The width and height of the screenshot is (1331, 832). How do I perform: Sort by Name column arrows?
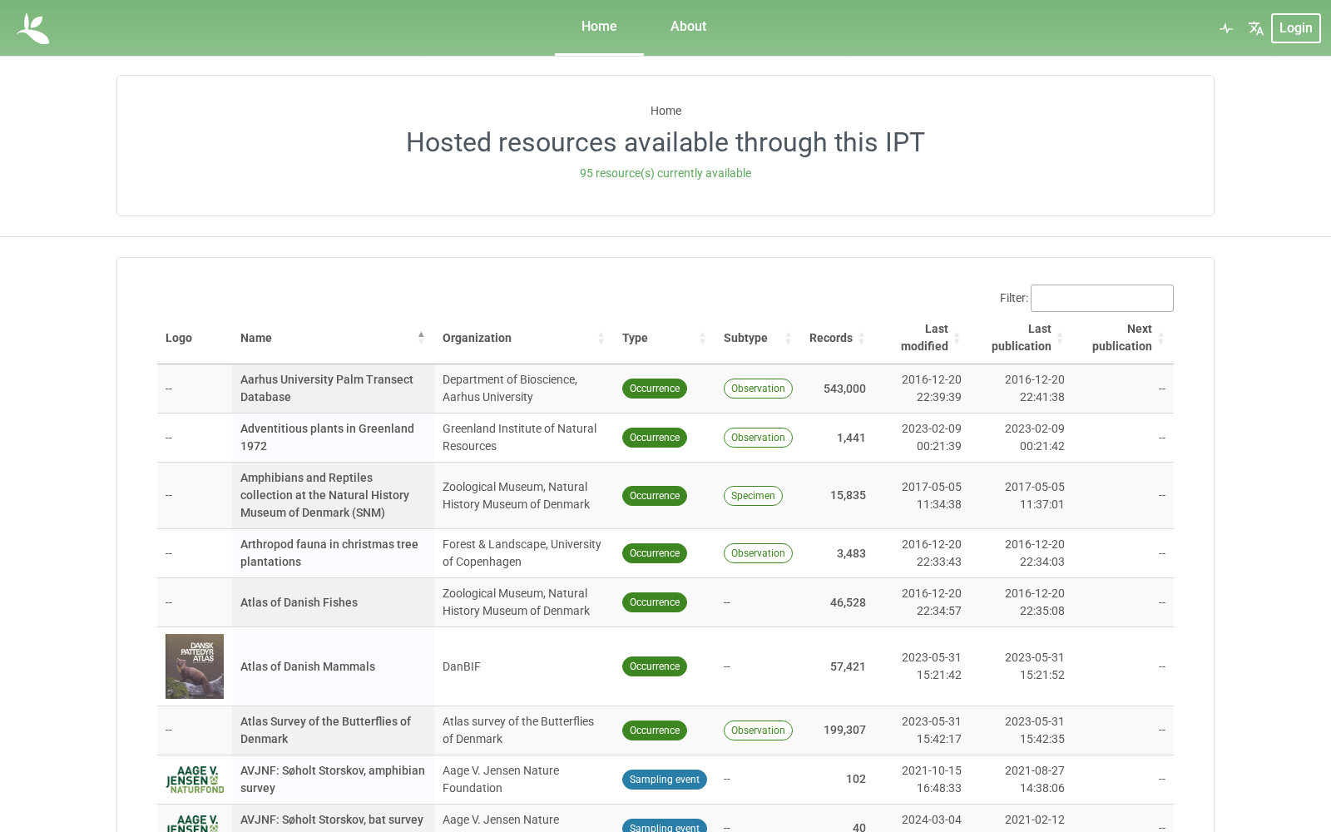point(421,338)
